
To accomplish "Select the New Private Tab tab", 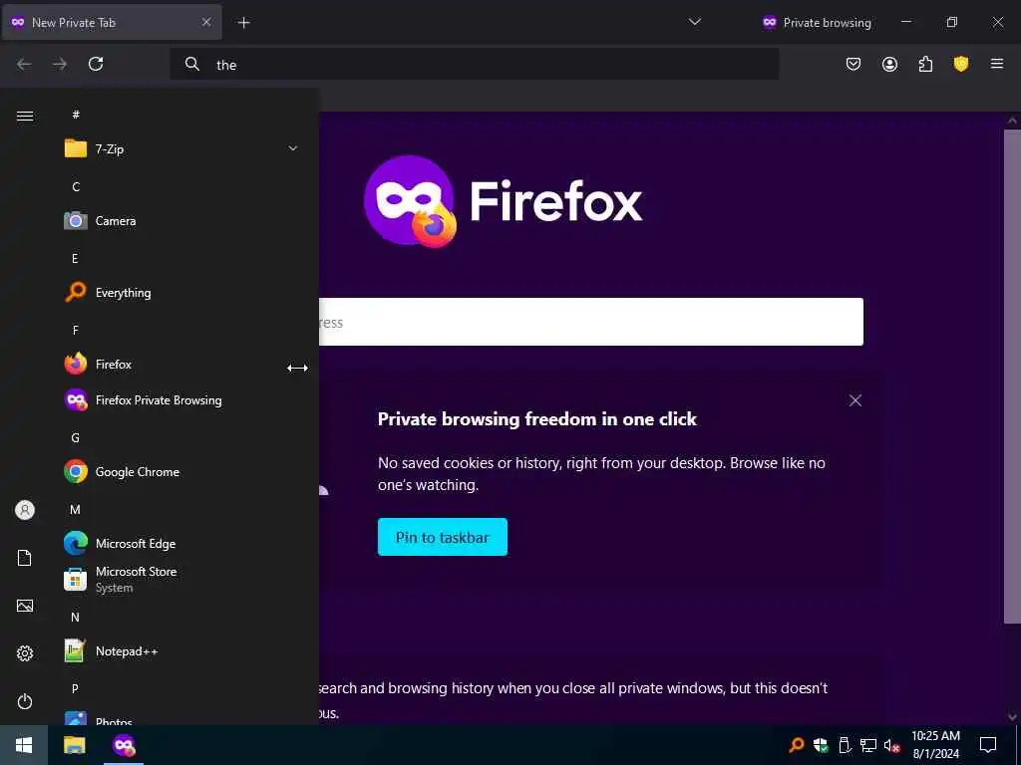I will (112, 23).
